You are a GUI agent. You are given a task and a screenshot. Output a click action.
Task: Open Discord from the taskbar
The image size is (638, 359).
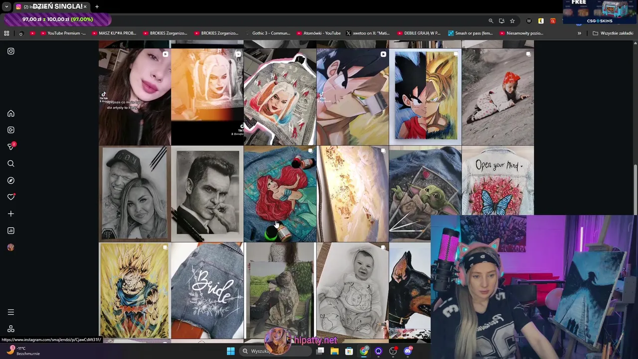[x=408, y=351]
